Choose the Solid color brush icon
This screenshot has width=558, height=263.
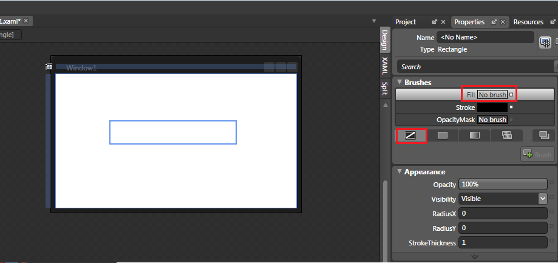[x=443, y=135]
